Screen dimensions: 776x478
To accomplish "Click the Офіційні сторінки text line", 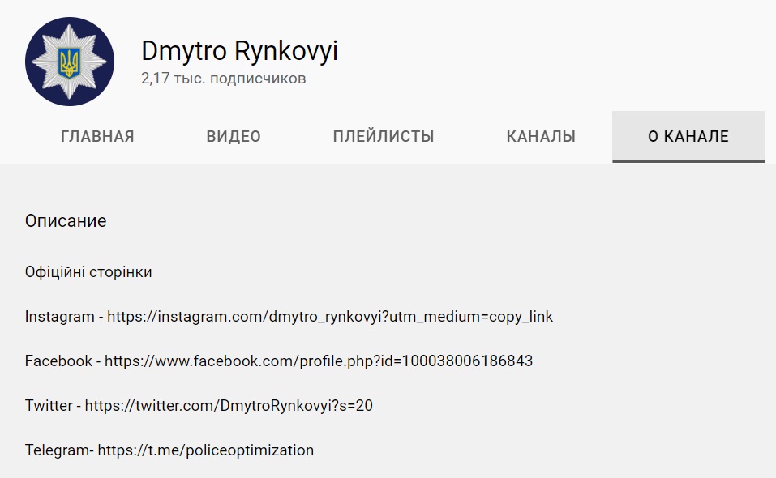I will pos(88,272).
